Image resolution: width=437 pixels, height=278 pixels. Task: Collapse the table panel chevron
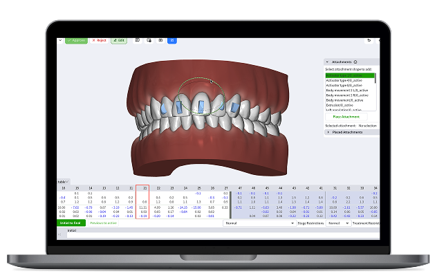click(x=68, y=181)
